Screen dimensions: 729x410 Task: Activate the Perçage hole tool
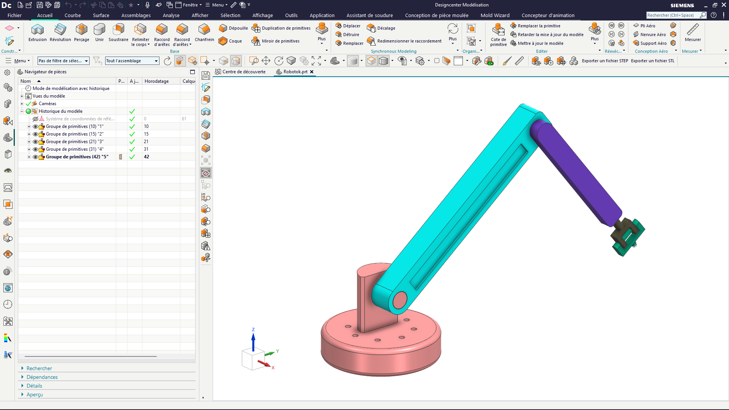[81, 33]
